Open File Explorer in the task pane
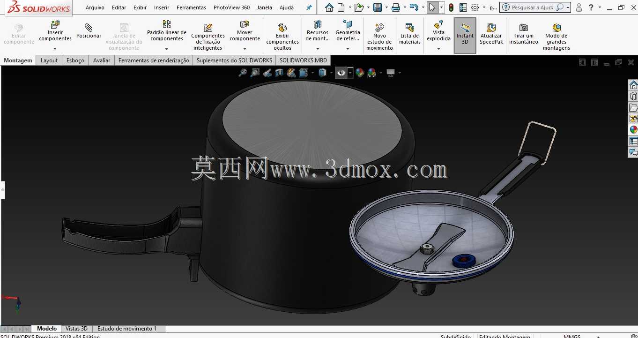 click(633, 107)
